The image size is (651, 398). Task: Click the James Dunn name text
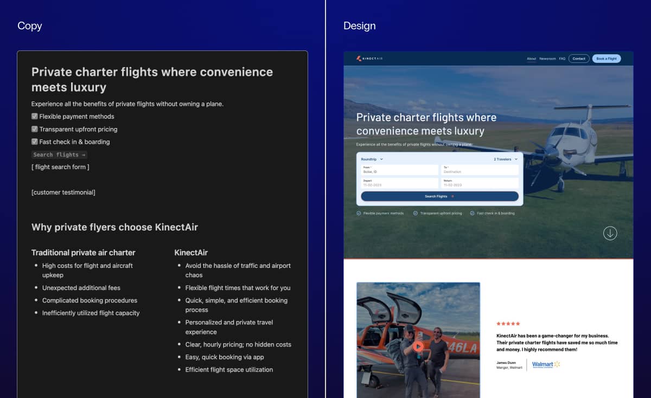click(x=506, y=362)
